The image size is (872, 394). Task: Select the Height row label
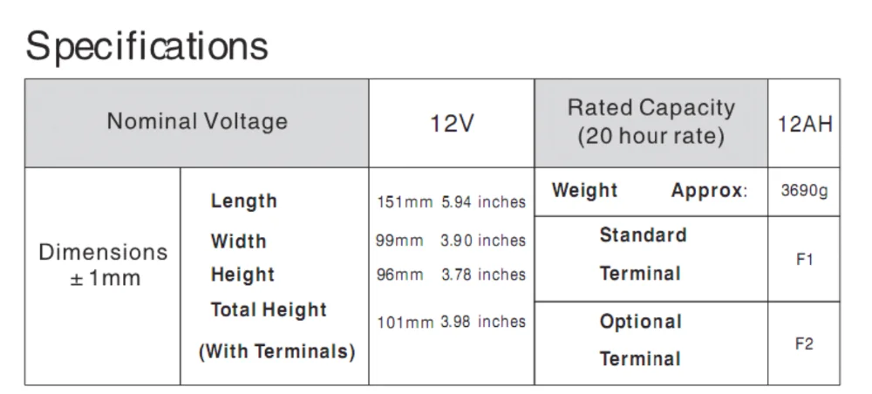pyautogui.click(x=242, y=275)
